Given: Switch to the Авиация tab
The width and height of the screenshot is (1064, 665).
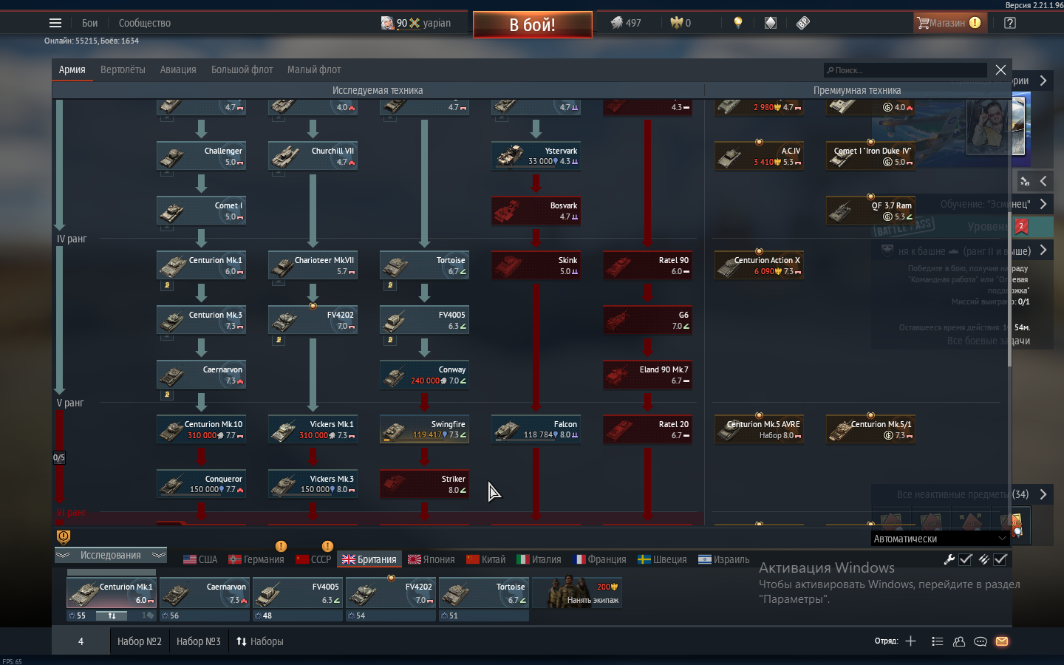Looking at the screenshot, I should pos(178,69).
